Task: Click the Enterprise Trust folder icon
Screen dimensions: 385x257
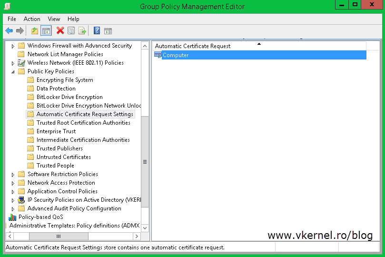Action: click(x=30, y=131)
